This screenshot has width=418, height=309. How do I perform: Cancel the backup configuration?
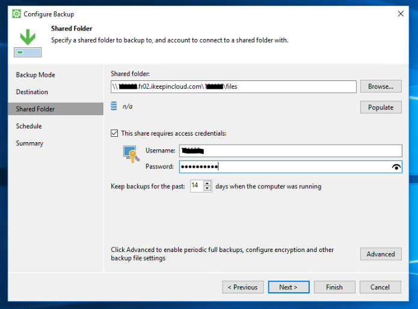(x=380, y=287)
